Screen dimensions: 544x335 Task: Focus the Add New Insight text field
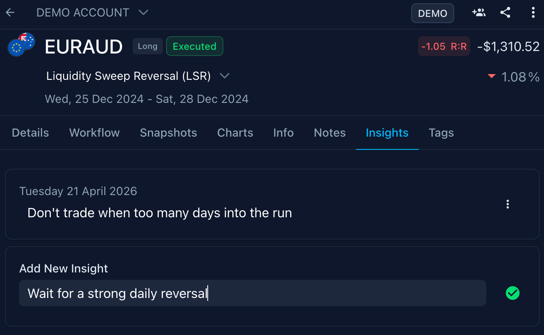click(252, 293)
